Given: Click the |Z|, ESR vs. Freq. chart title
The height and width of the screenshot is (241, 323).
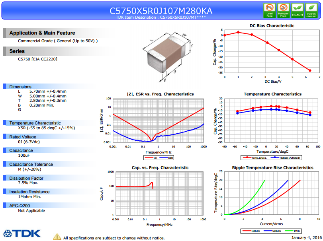Looking at the screenshot, I should point(160,94).
